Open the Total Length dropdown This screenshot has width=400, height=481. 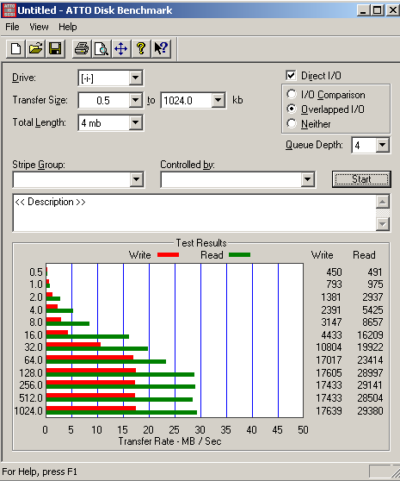[x=136, y=122]
